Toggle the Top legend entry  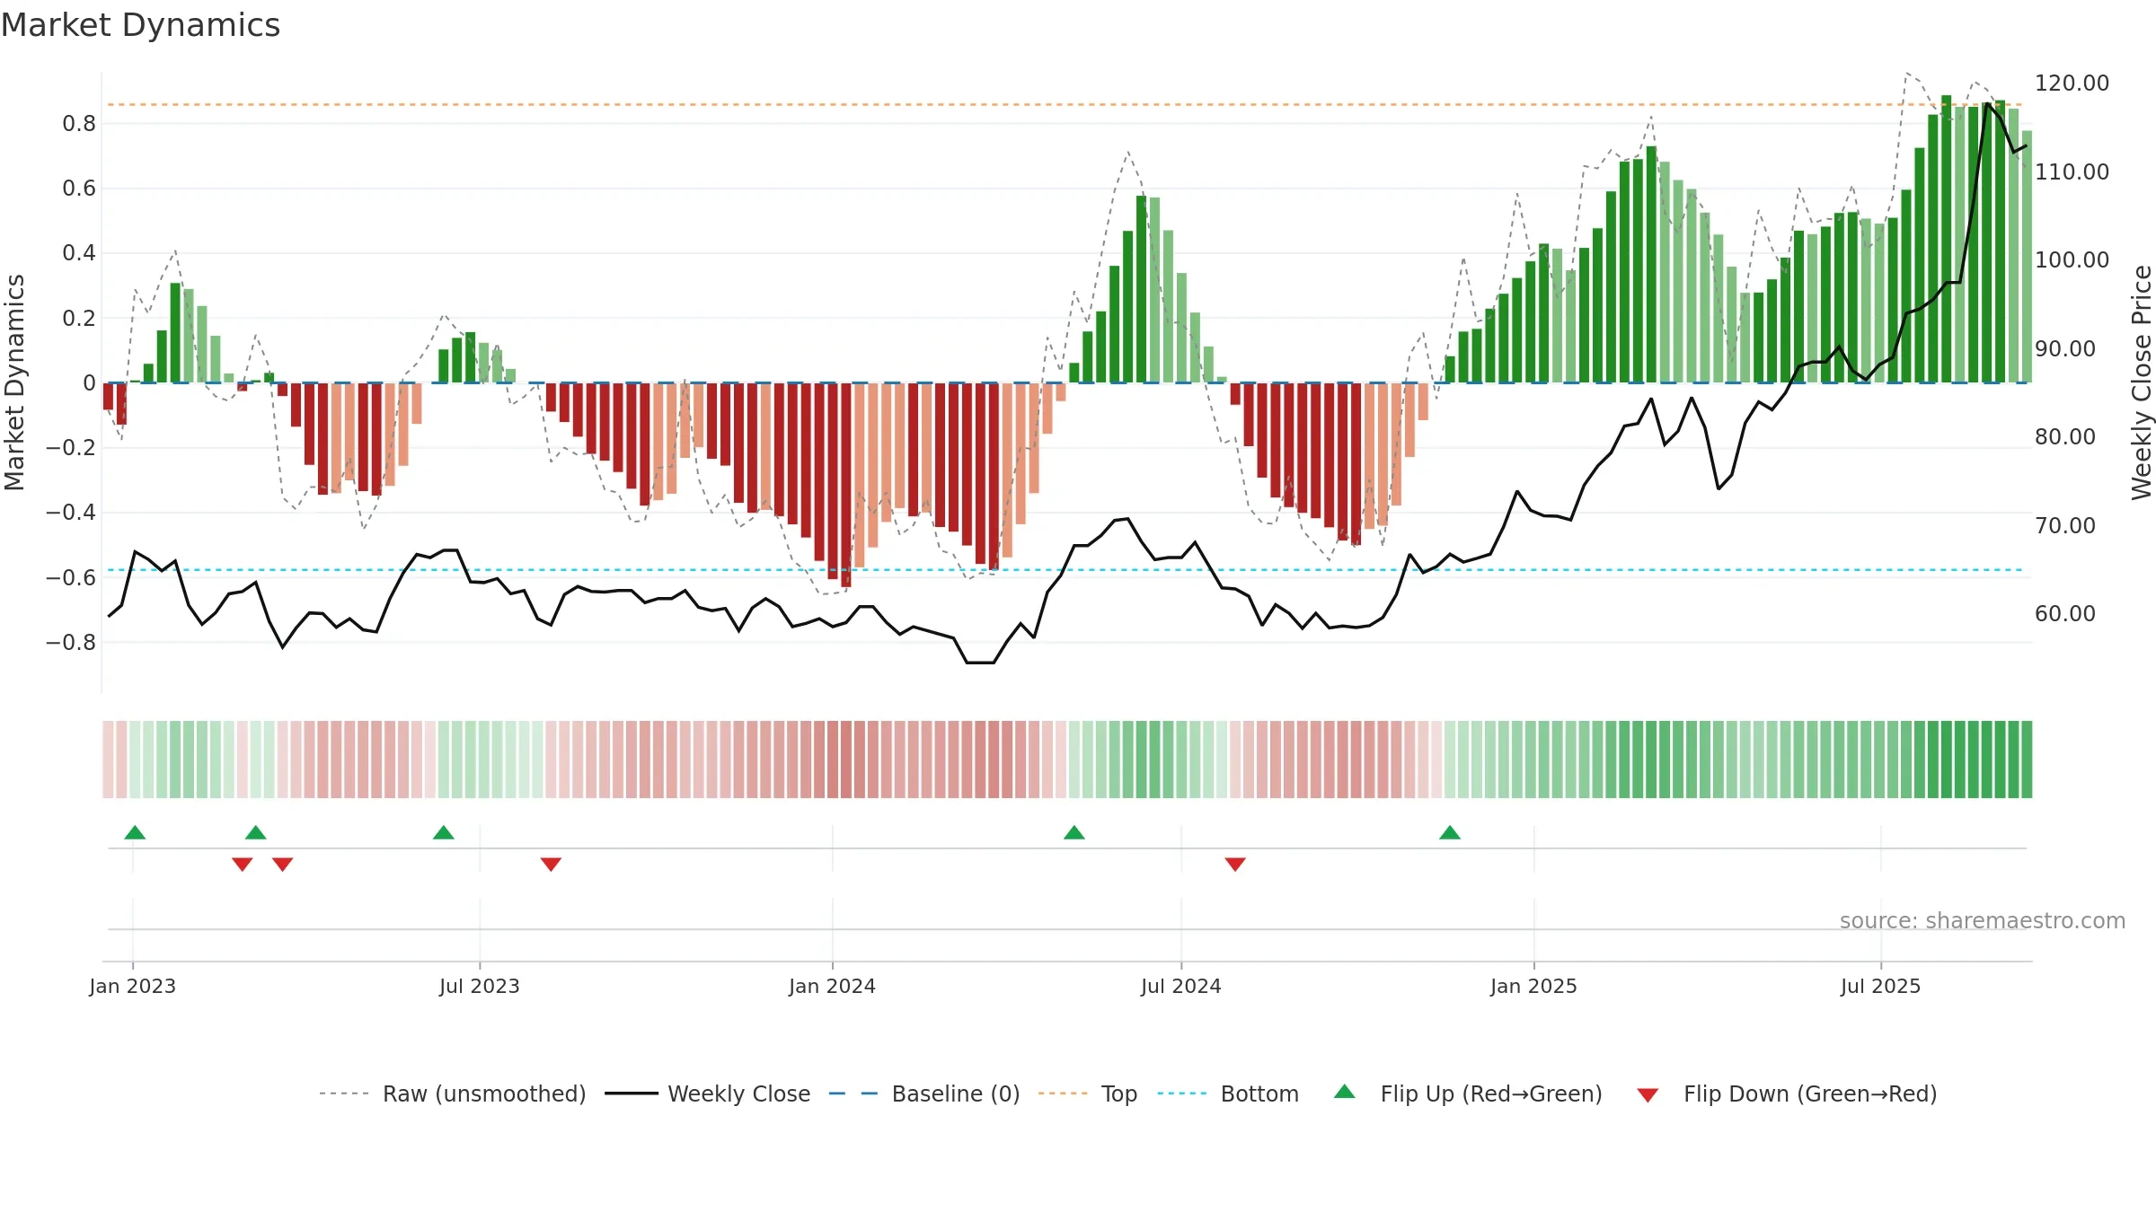point(1088,1093)
